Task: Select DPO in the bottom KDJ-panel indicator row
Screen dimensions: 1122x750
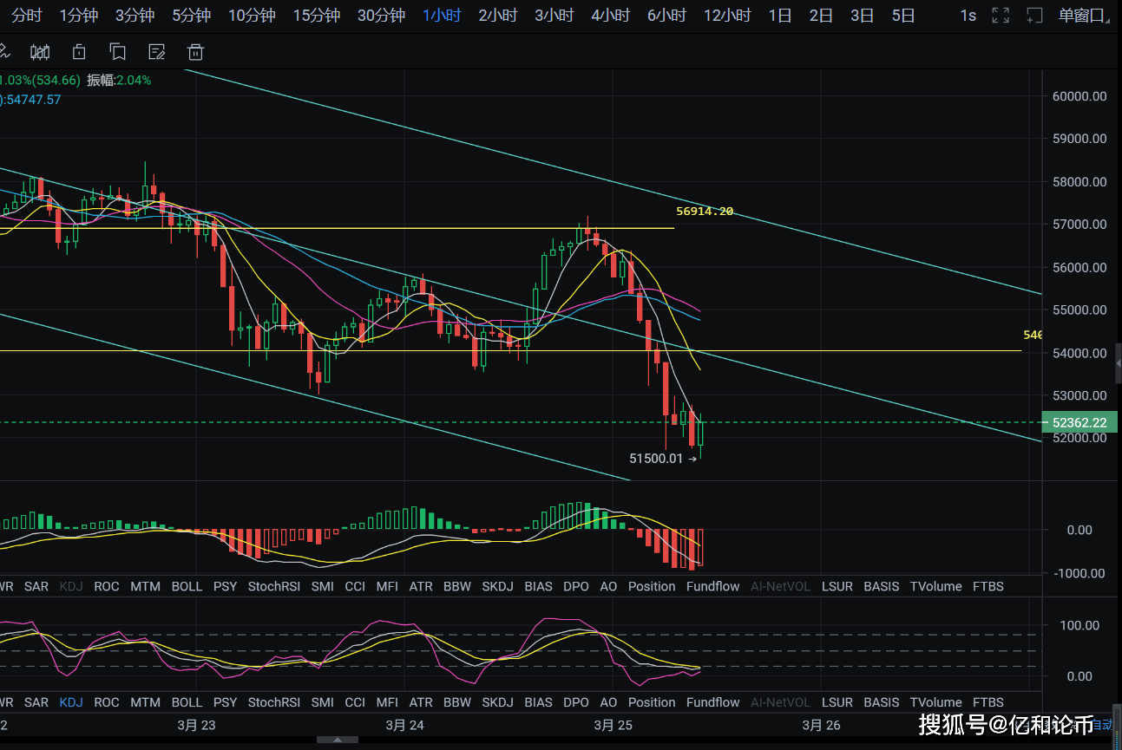Action: pos(576,702)
